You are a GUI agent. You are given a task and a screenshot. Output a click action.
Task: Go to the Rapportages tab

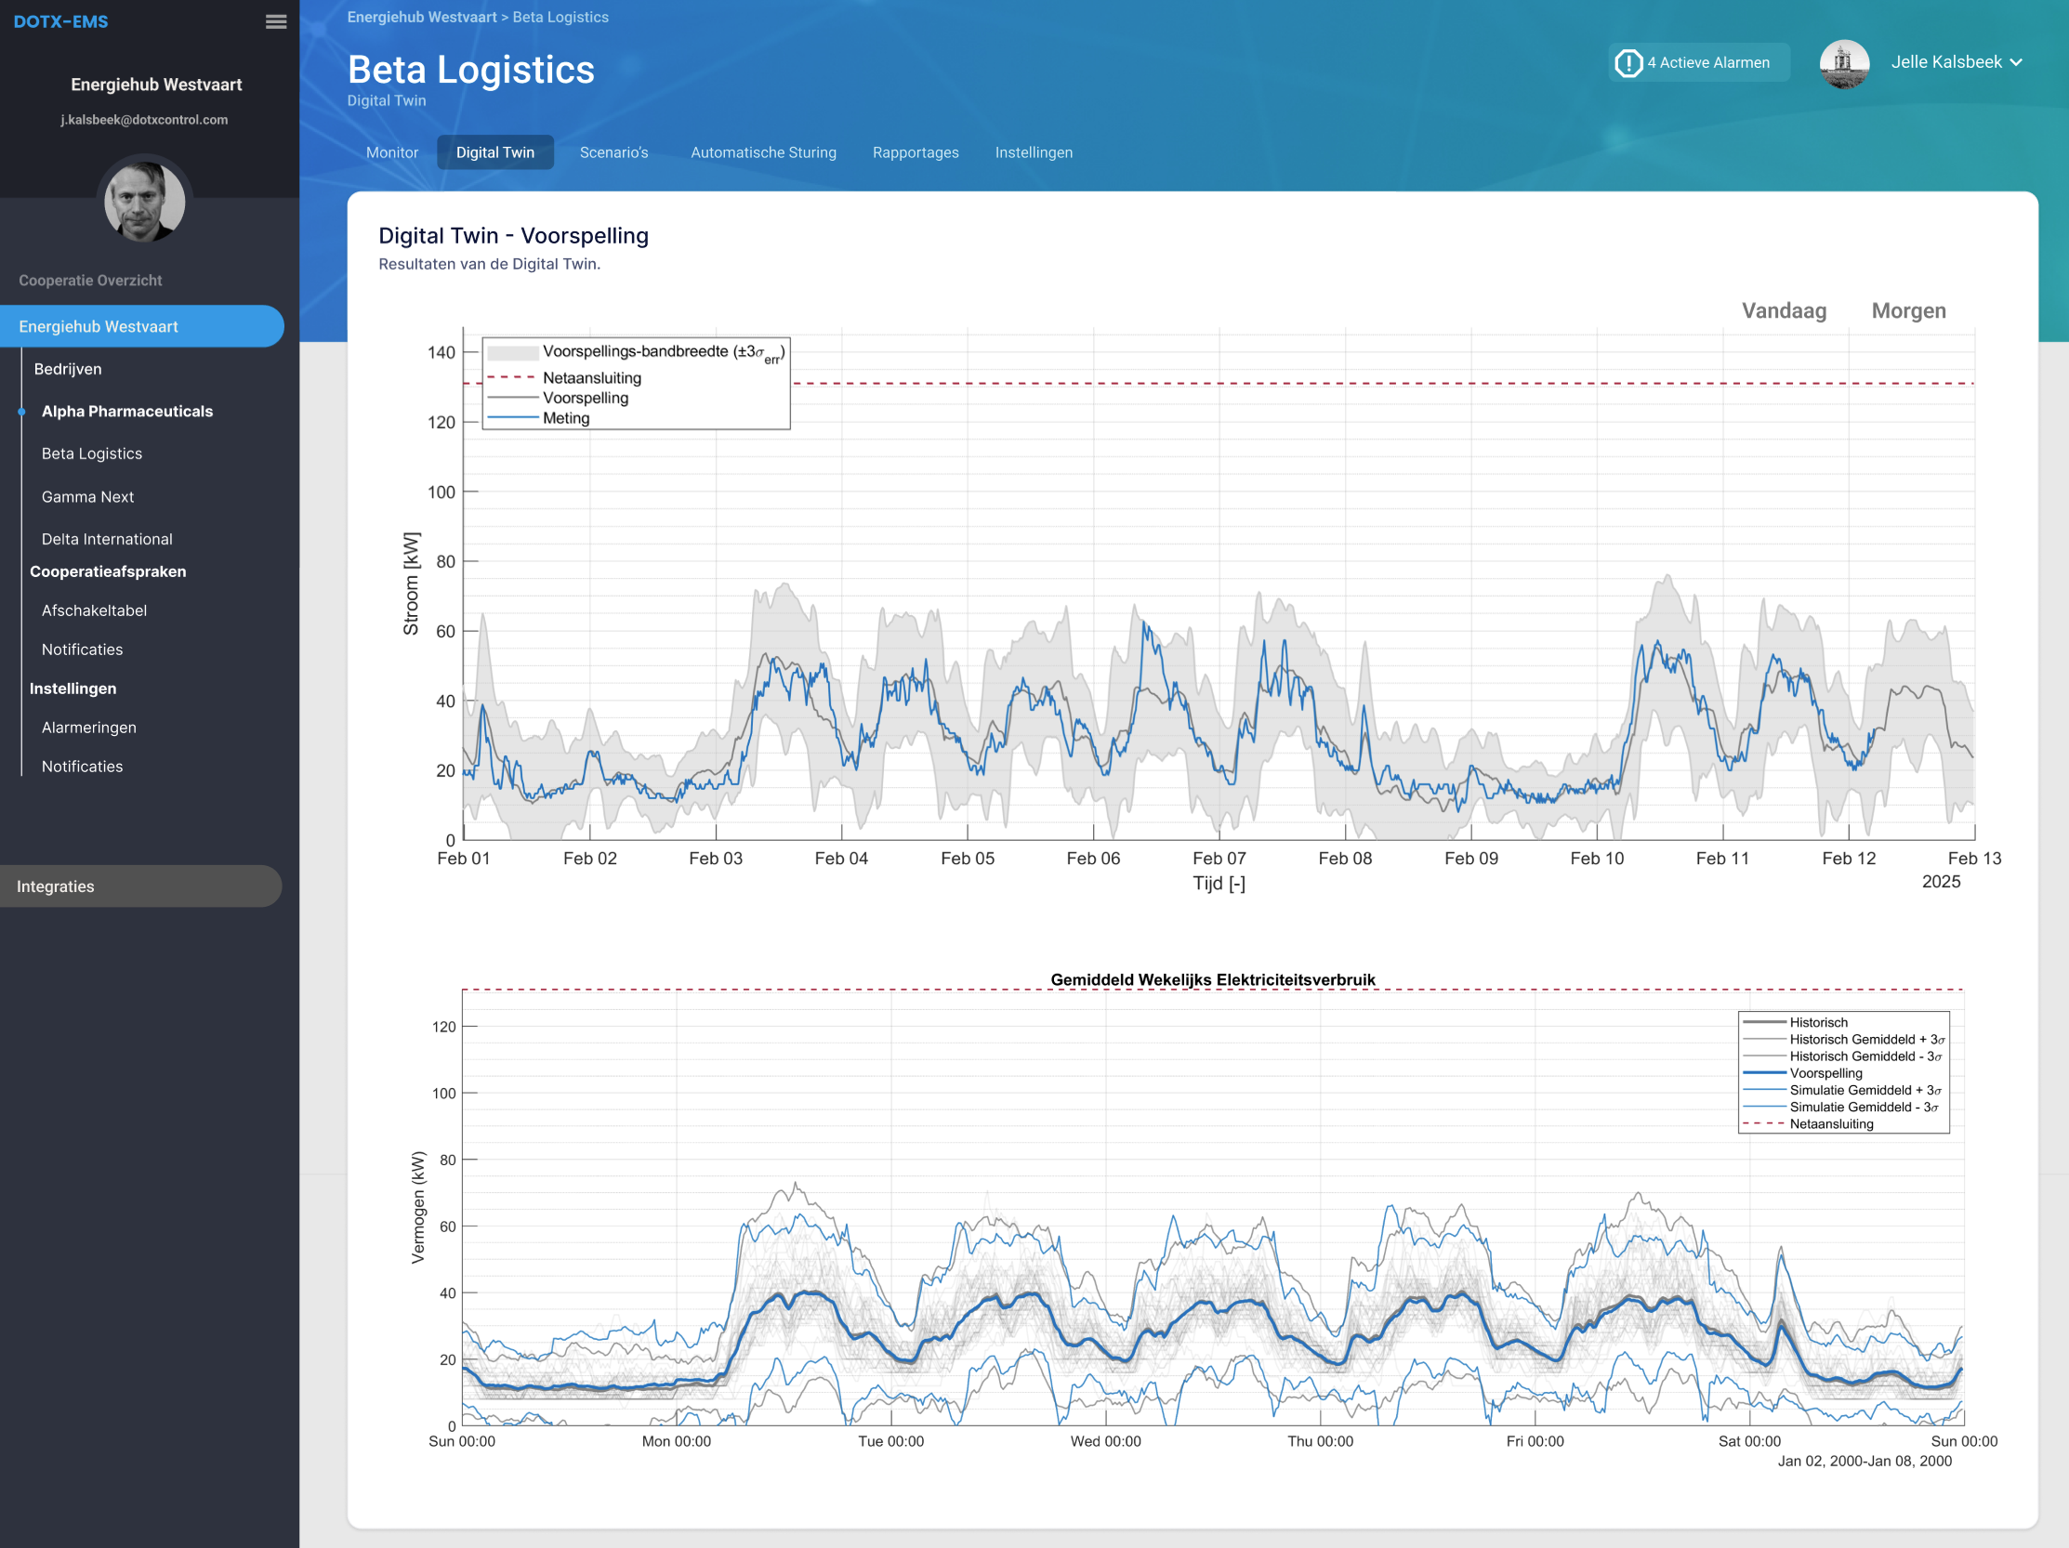point(915,152)
